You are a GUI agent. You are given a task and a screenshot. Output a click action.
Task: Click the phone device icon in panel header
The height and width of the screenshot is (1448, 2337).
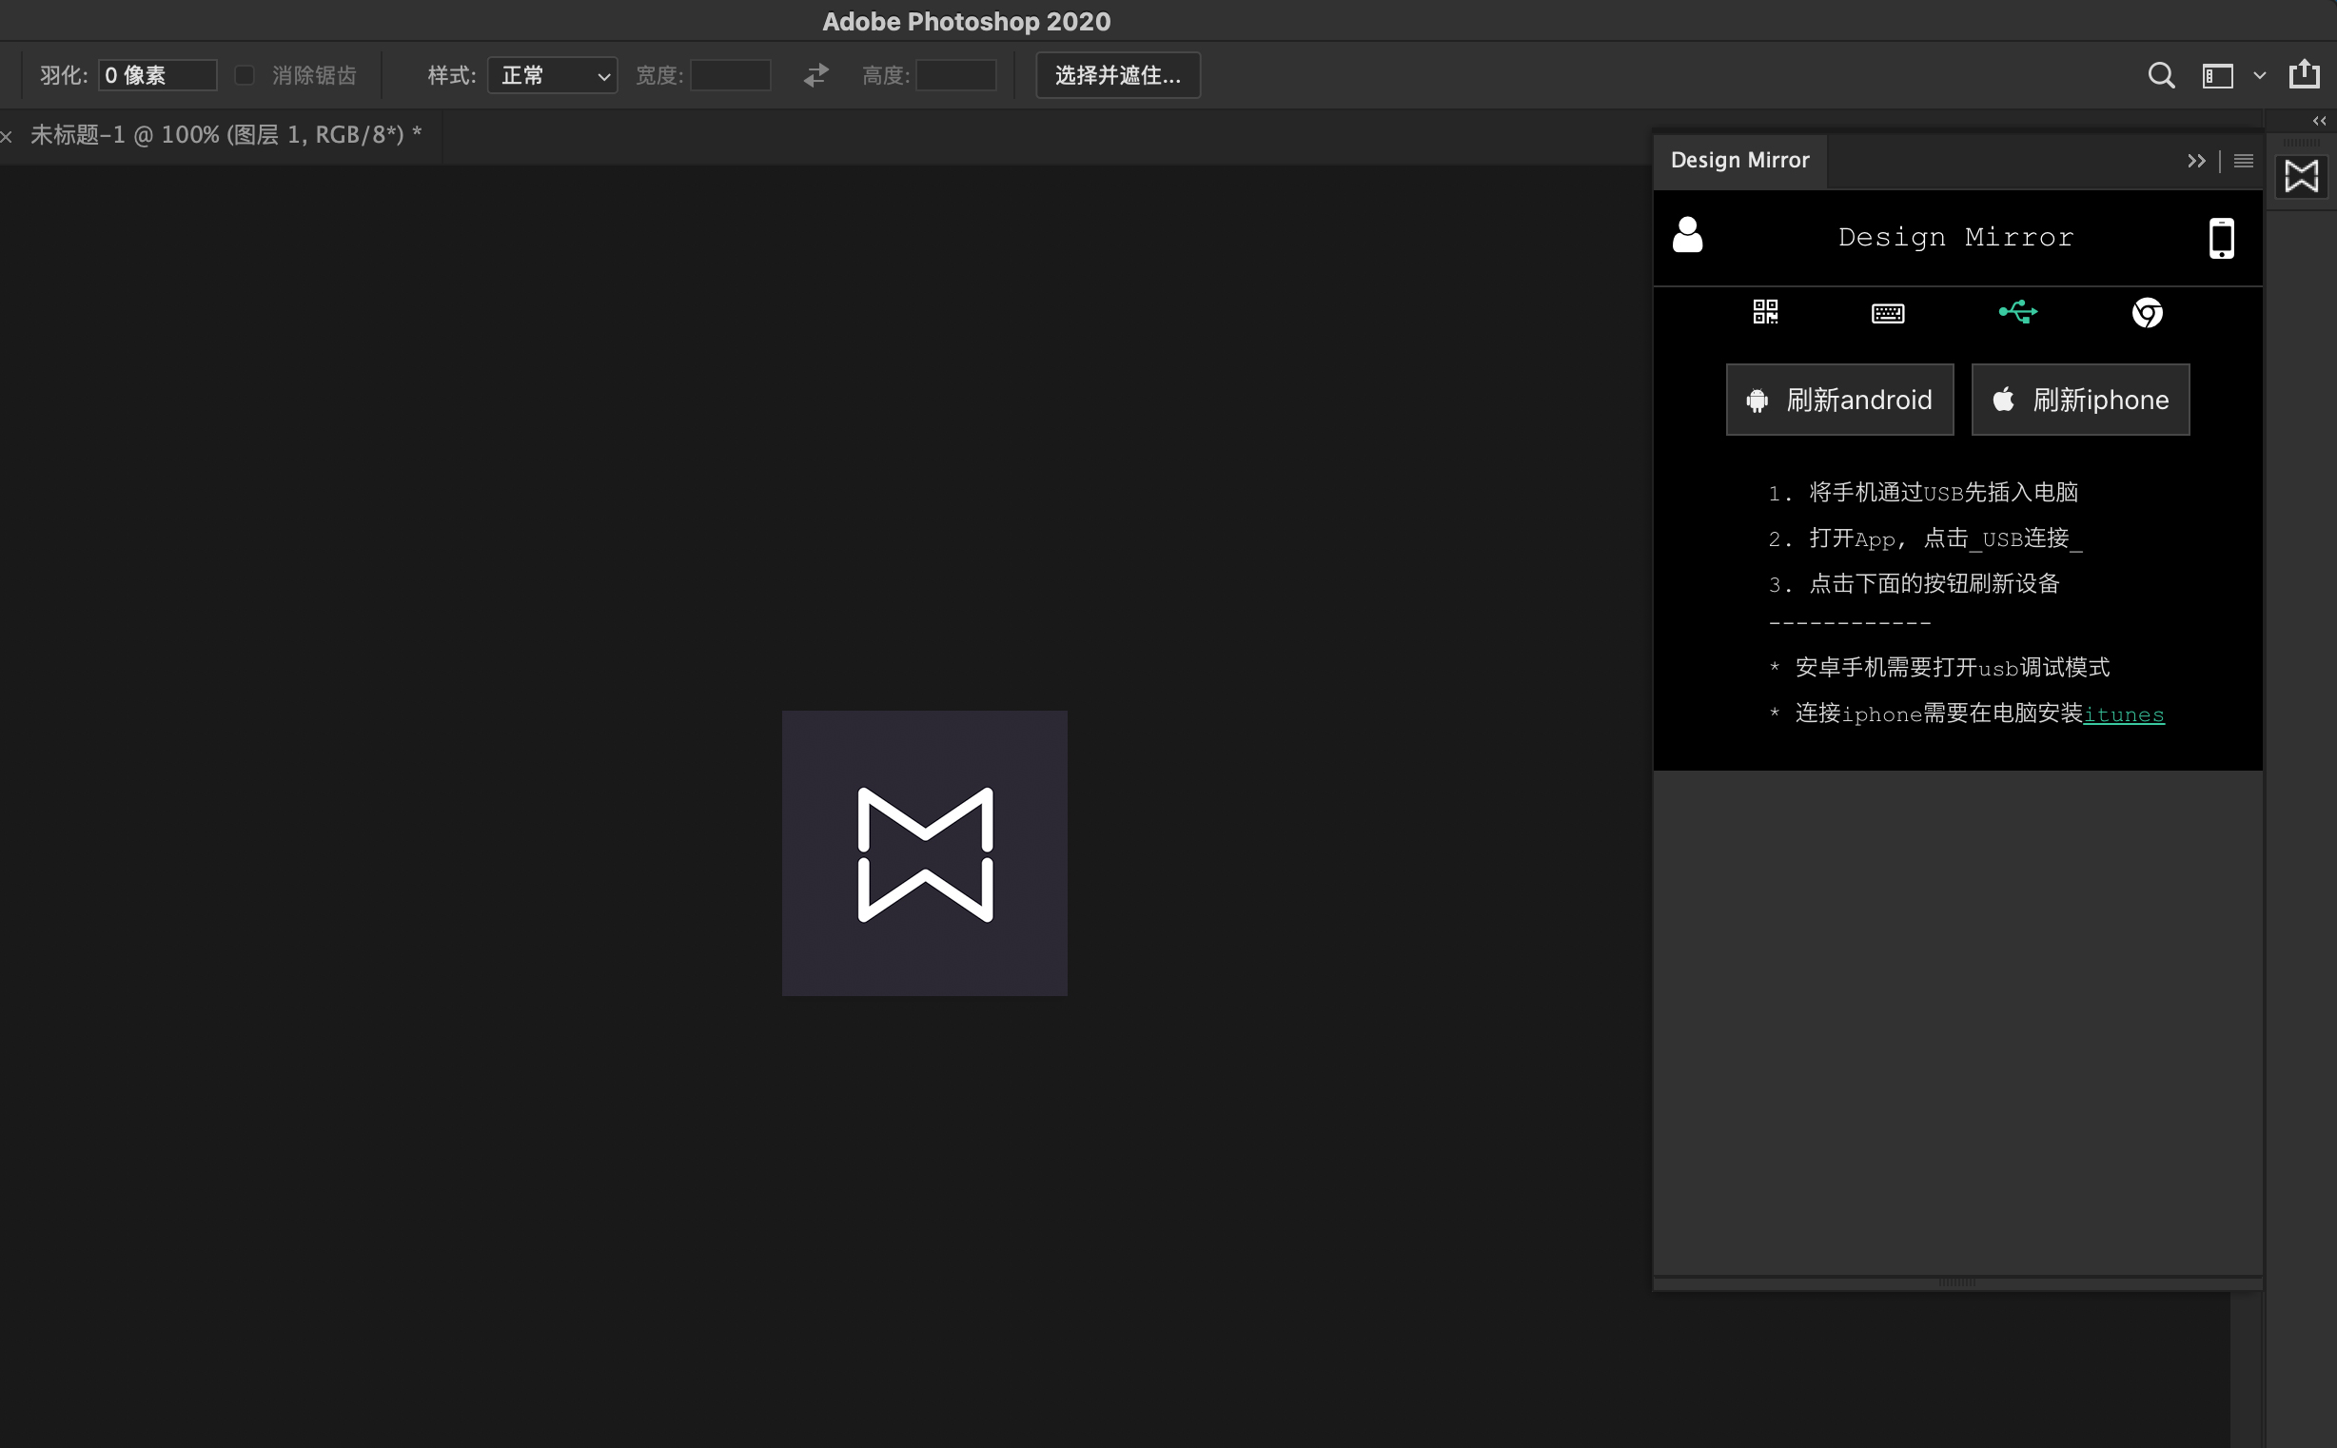click(x=2221, y=238)
